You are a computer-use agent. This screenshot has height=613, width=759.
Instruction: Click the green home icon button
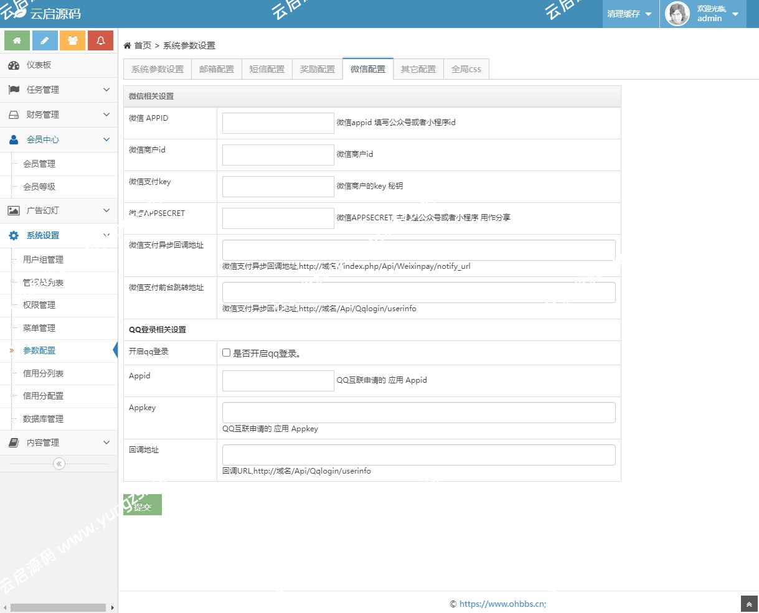click(17, 40)
